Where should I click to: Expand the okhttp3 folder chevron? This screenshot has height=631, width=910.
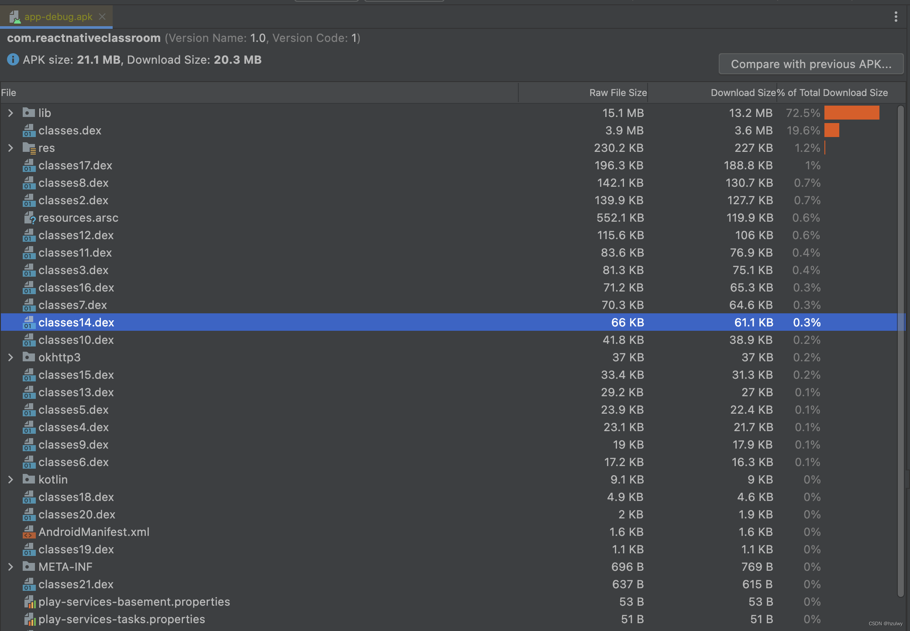pos(11,357)
